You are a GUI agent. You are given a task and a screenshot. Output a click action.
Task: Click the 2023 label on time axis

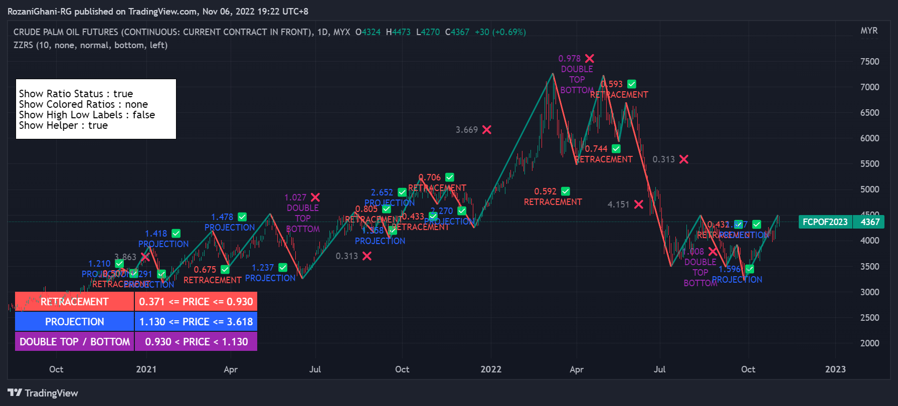pos(835,369)
